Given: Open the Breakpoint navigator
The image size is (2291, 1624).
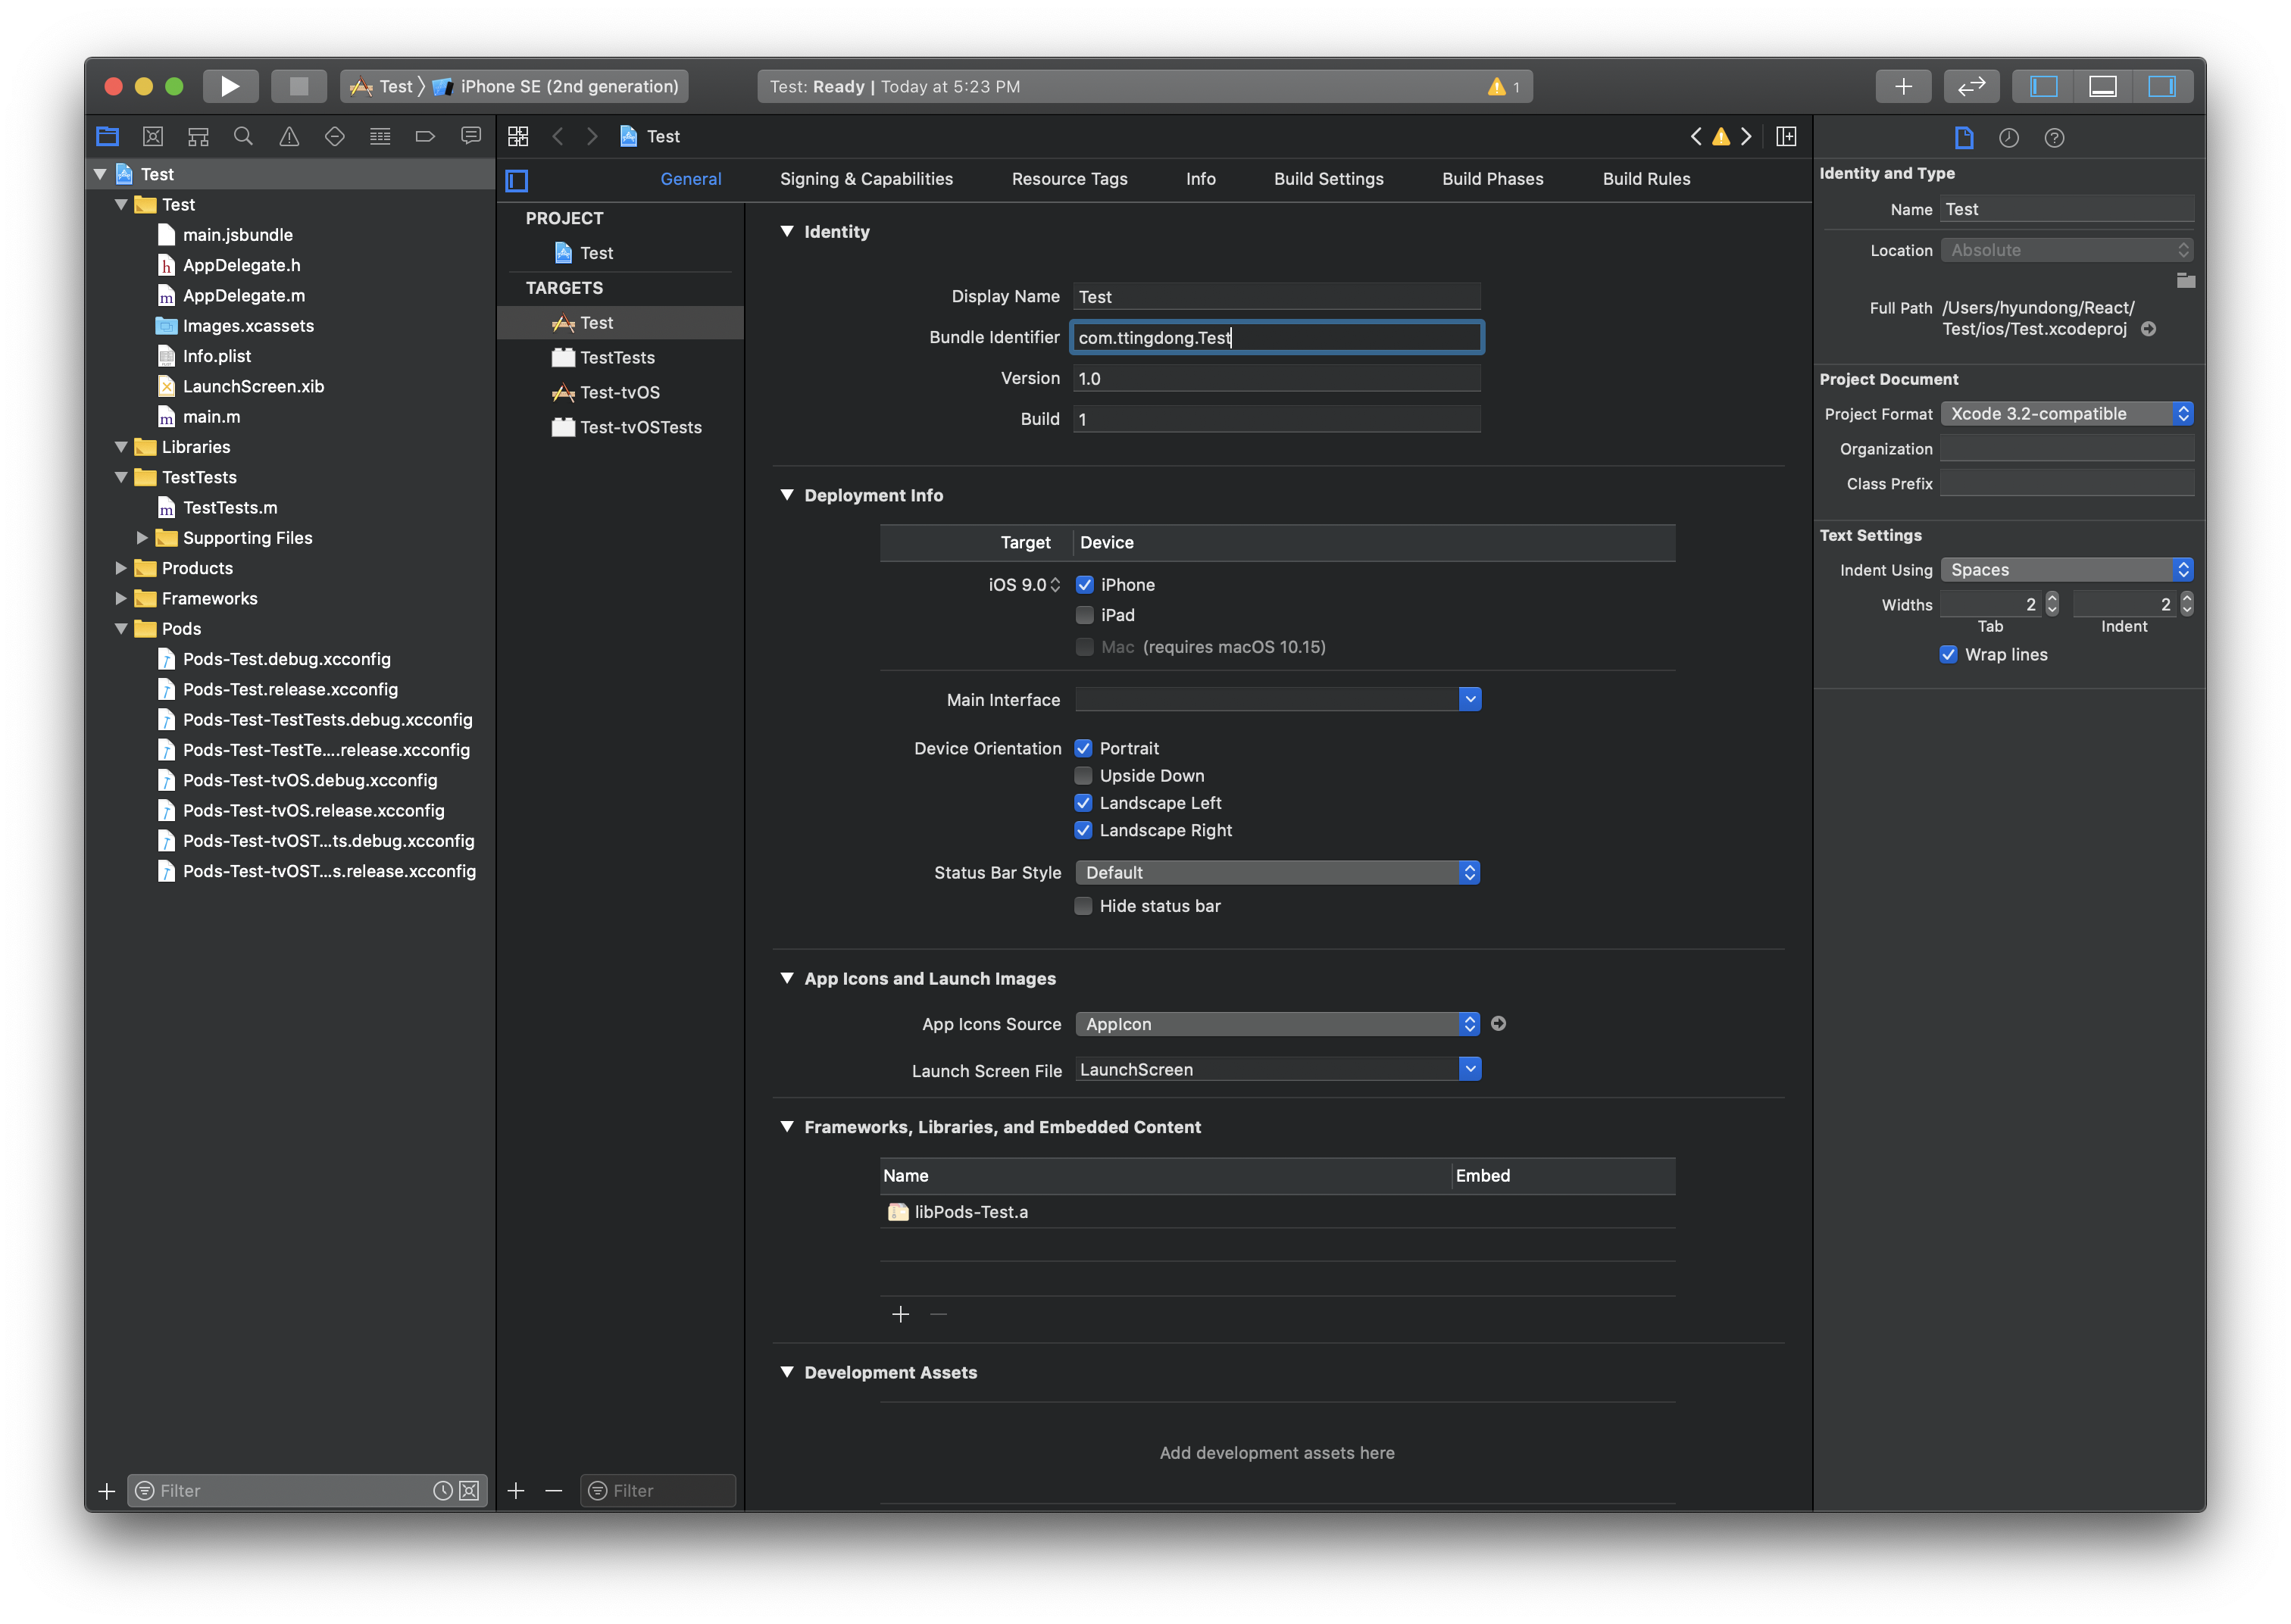Looking at the screenshot, I should 425,136.
